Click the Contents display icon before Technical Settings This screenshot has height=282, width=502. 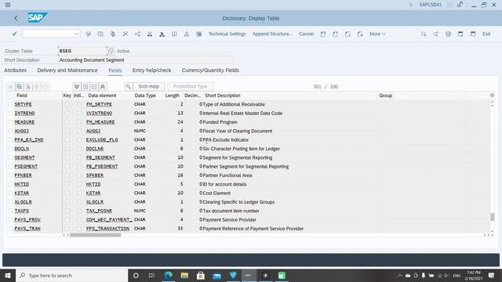click(x=198, y=34)
